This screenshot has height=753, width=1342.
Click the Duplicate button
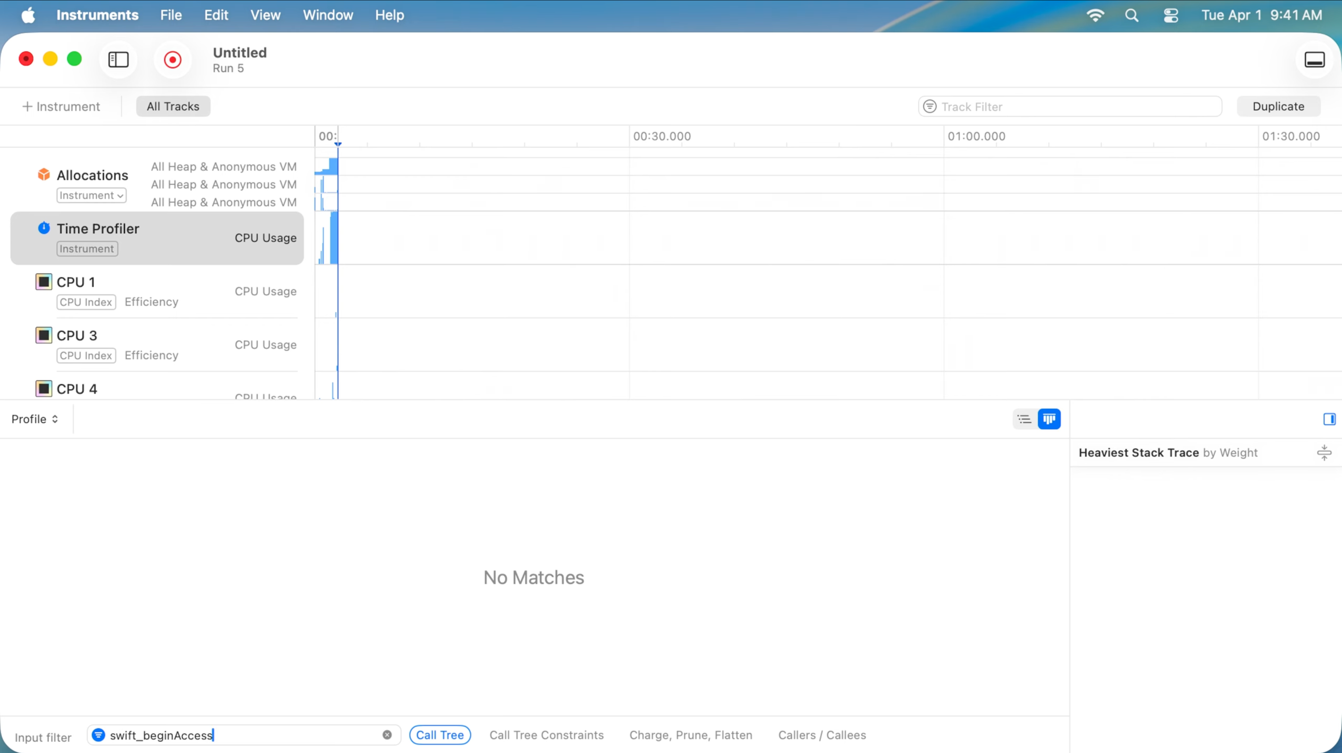tap(1278, 106)
